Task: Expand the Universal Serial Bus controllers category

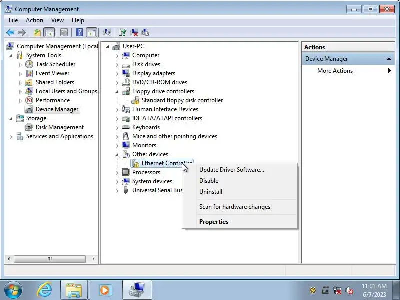Action: [x=117, y=191]
